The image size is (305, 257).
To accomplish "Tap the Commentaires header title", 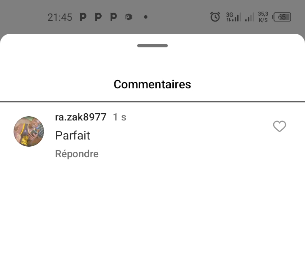I will (x=152, y=84).
